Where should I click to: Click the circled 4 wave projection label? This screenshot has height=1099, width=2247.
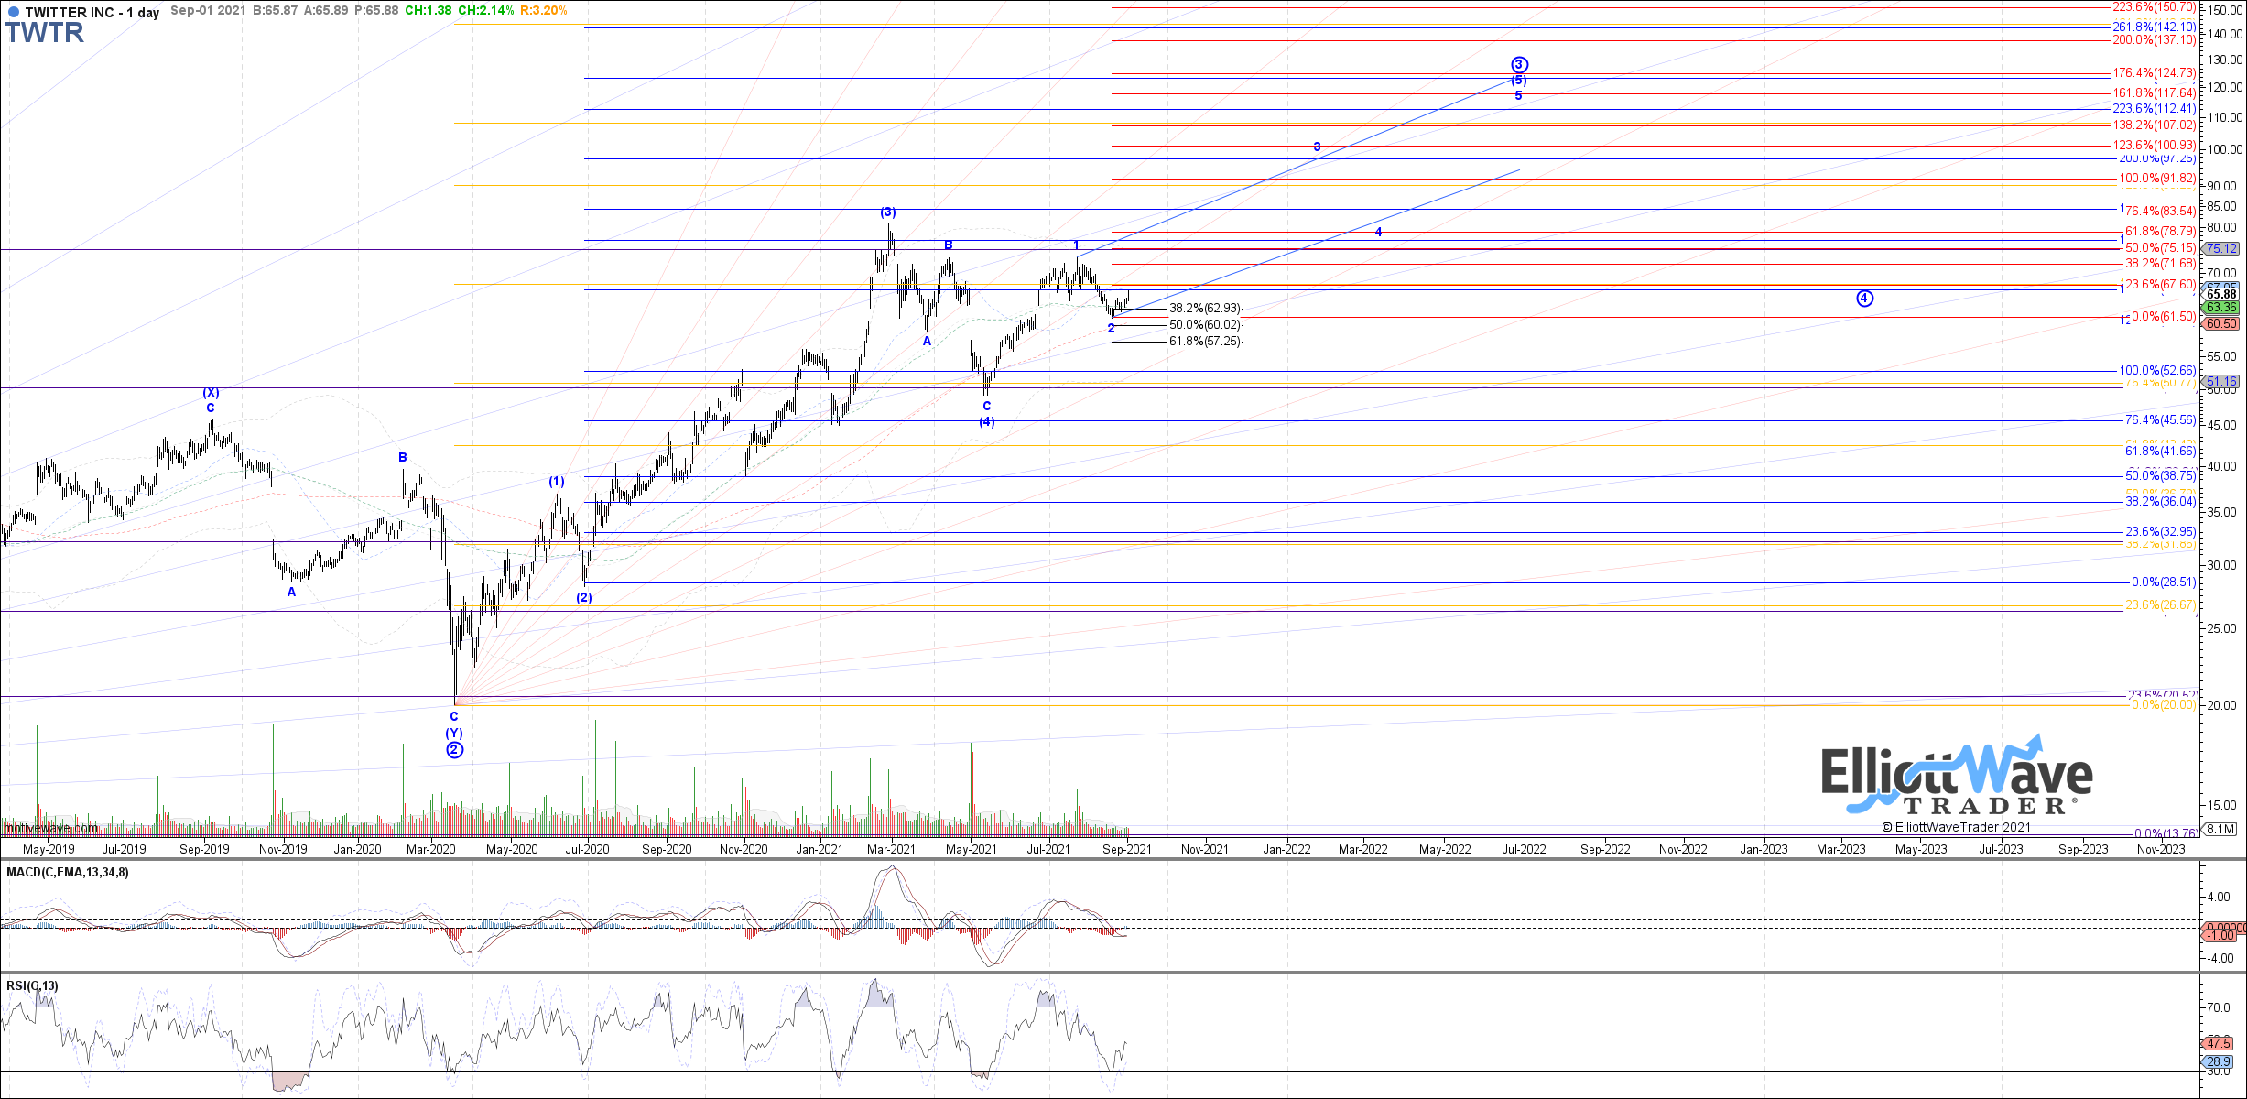[x=1864, y=299]
